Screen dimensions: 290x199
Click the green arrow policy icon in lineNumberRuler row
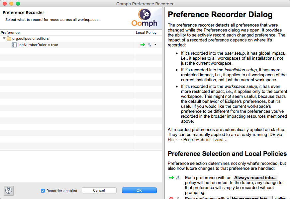click(x=143, y=45)
